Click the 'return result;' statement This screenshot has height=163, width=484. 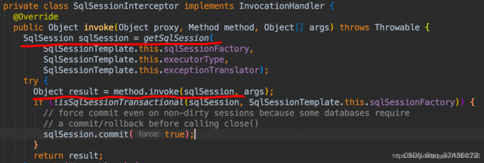[x=68, y=155]
